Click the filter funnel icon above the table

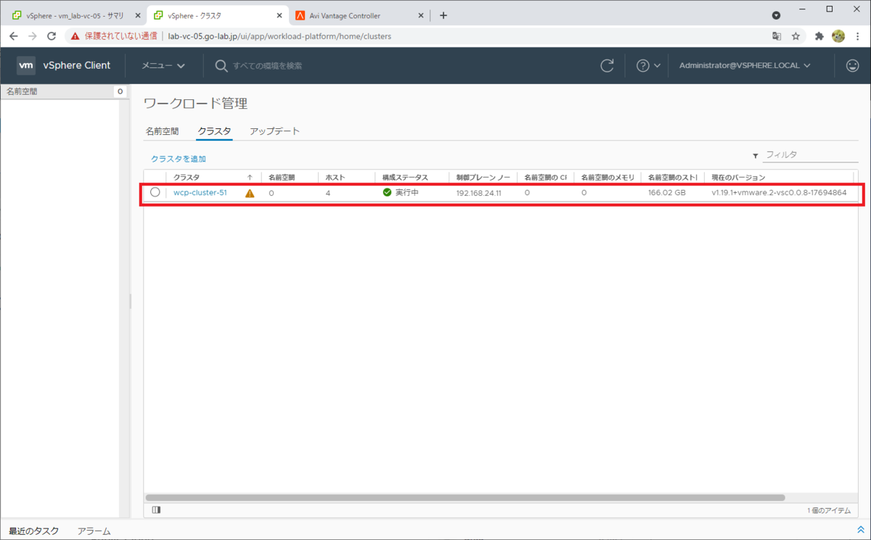tap(755, 154)
